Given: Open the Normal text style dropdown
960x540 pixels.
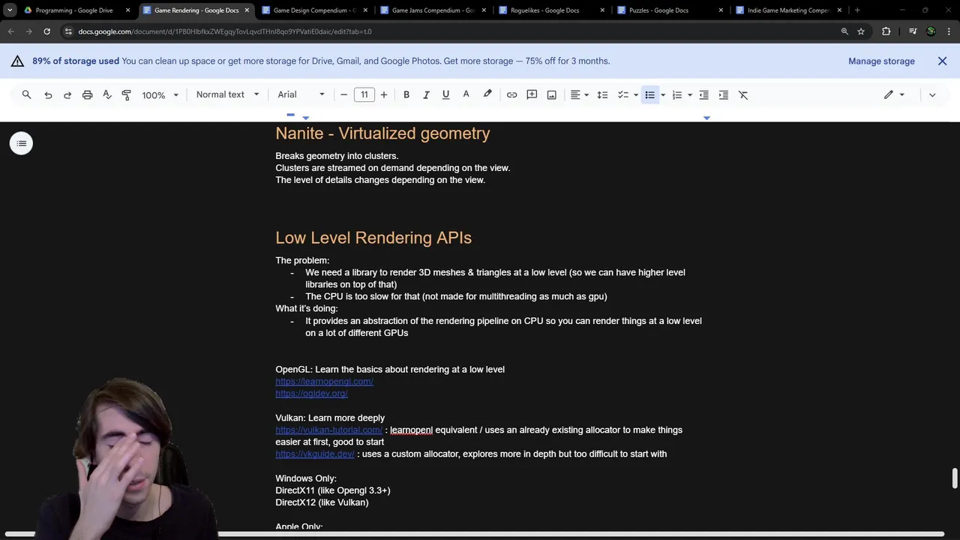Looking at the screenshot, I should tap(227, 94).
